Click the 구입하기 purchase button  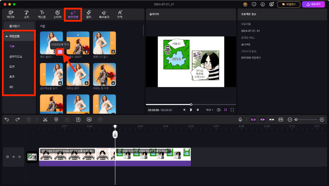(289, 4)
